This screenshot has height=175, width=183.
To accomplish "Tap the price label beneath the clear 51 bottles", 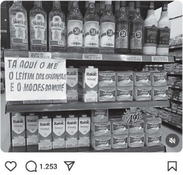I will coord(92,56).
